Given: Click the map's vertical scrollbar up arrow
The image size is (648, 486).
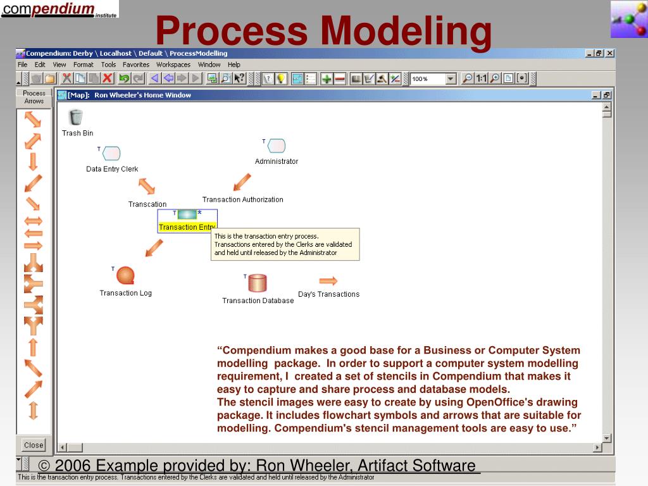Looking at the screenshot, I should (607, 106).
